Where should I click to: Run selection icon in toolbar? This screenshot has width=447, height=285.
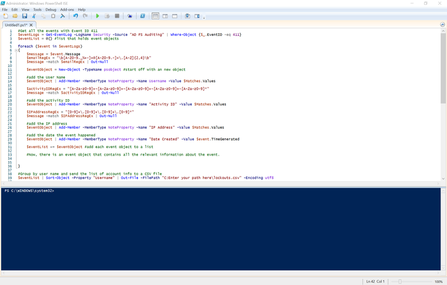click(x=107, y=16)
